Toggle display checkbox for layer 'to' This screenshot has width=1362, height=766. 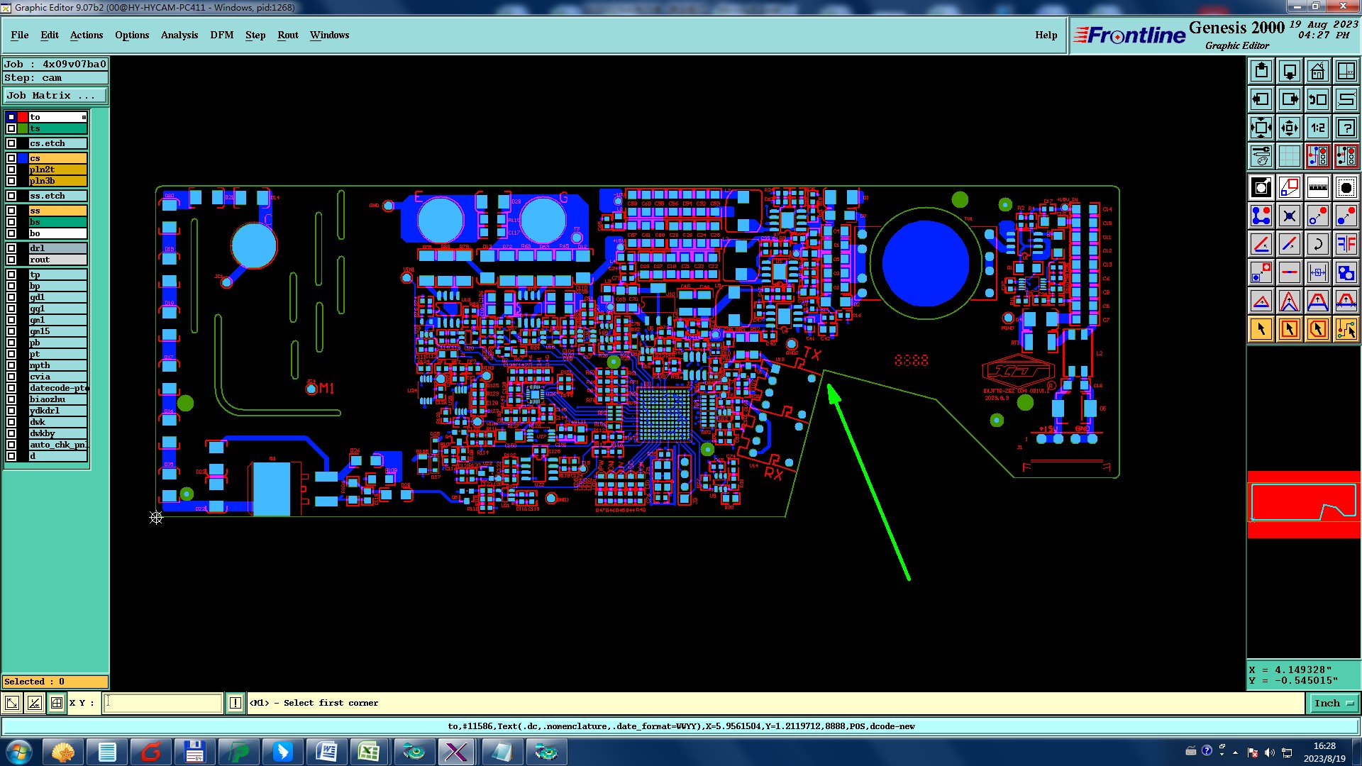(x=11, y=117)
